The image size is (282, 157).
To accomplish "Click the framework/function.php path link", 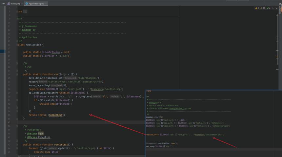I will [106, 89].
